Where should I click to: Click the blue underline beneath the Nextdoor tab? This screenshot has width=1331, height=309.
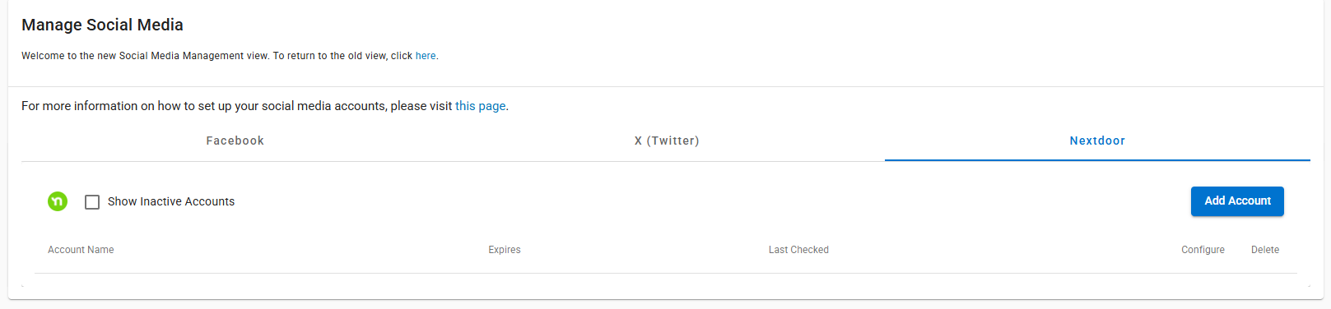(x=1097, y=160)
